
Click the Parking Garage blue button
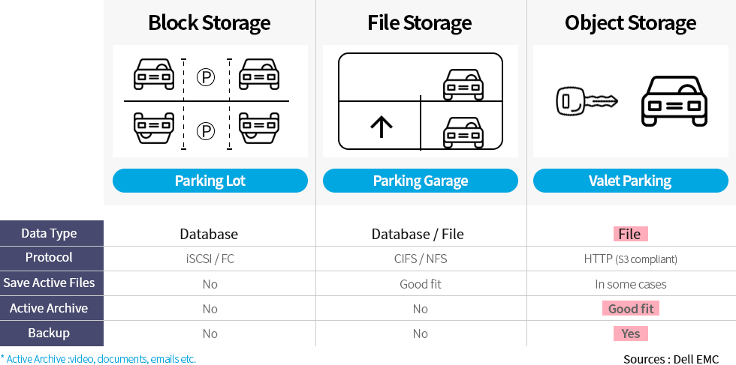421,181
